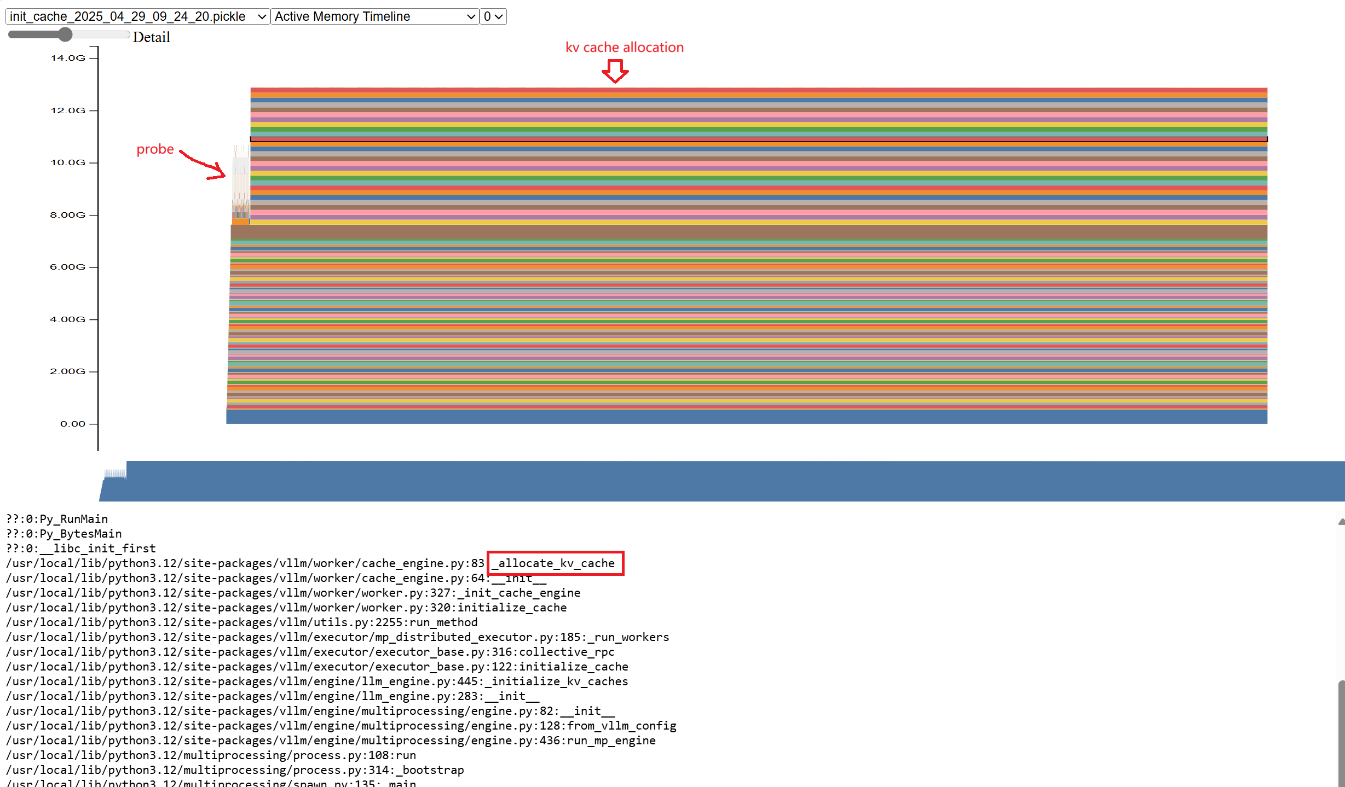Click the top red allocation band

[758, 90]
